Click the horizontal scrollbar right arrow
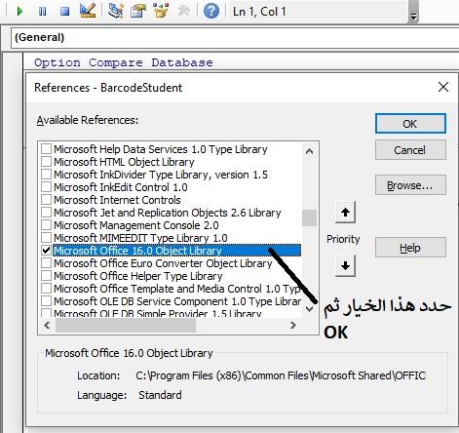The height and width of the screenshot is (433, 459). click(x=293, y=325)
